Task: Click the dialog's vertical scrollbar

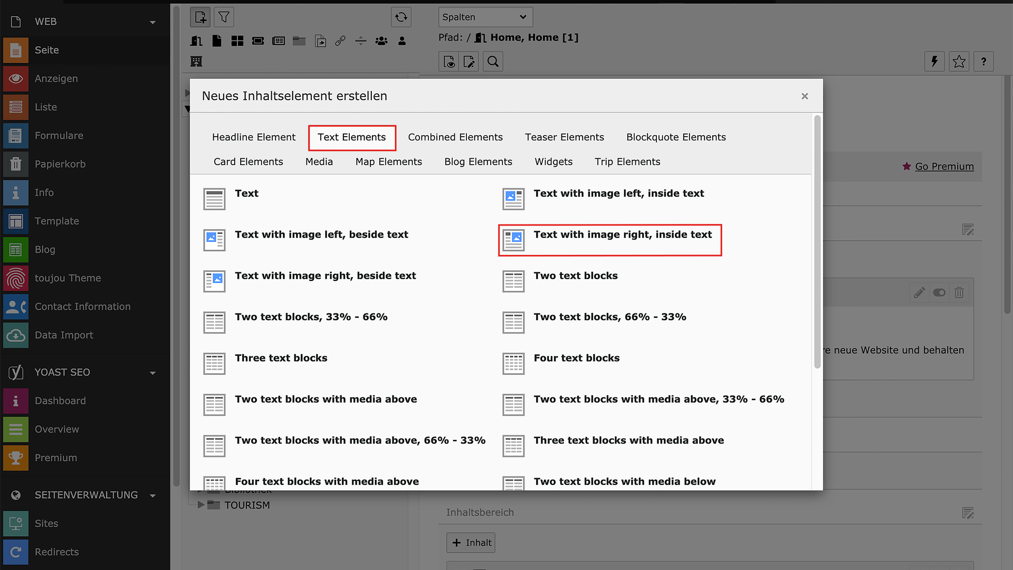Action: tap(817, 243)
